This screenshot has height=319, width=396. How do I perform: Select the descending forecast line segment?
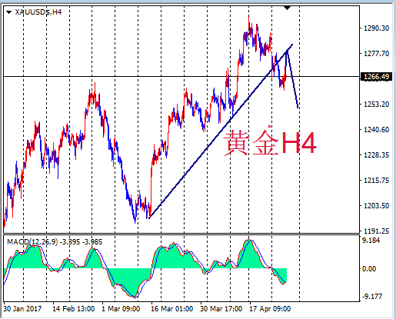coord(292,79)
